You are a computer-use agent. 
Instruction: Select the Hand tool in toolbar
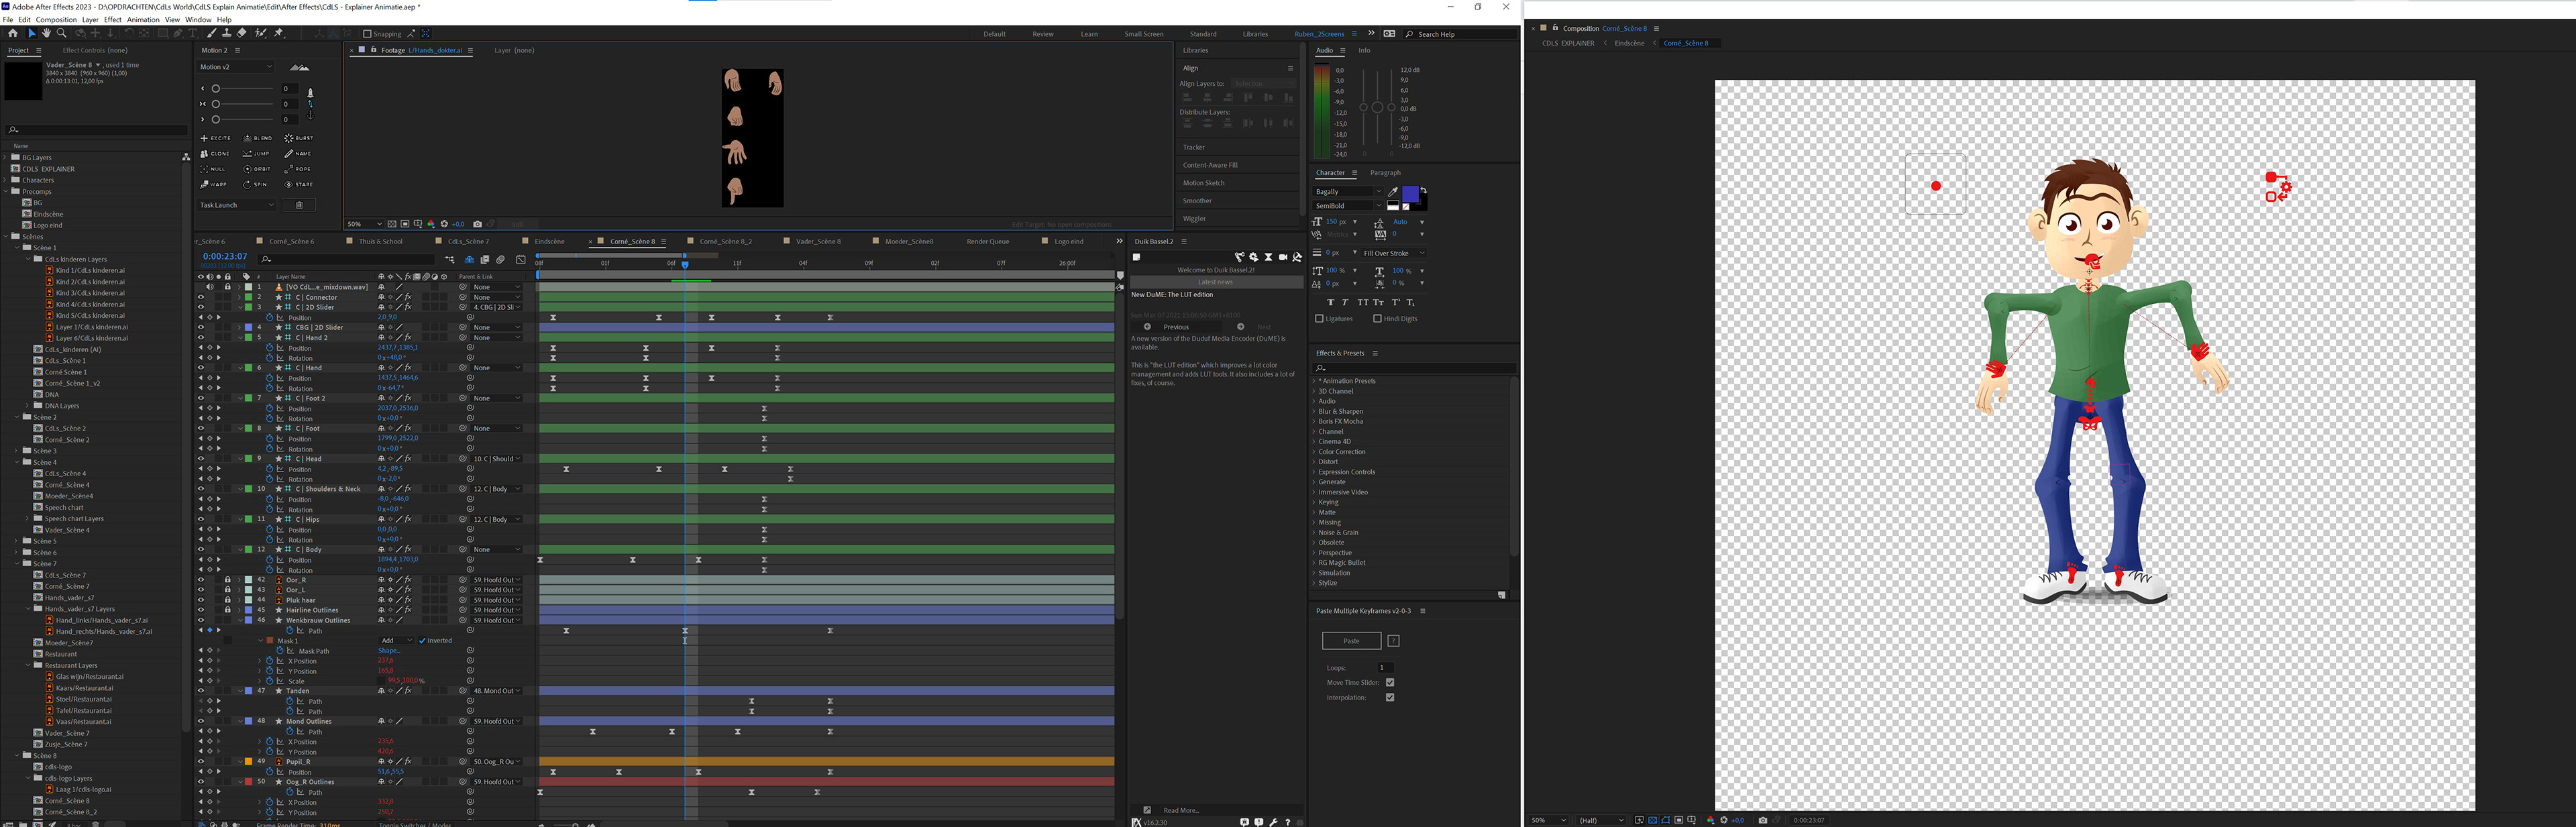click(46, 33)
